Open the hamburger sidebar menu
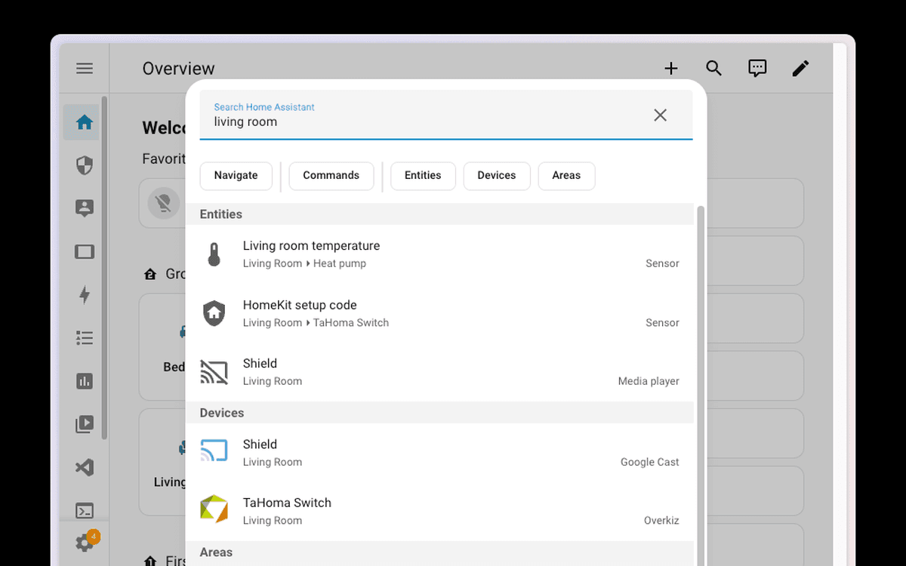 (85, 69)
